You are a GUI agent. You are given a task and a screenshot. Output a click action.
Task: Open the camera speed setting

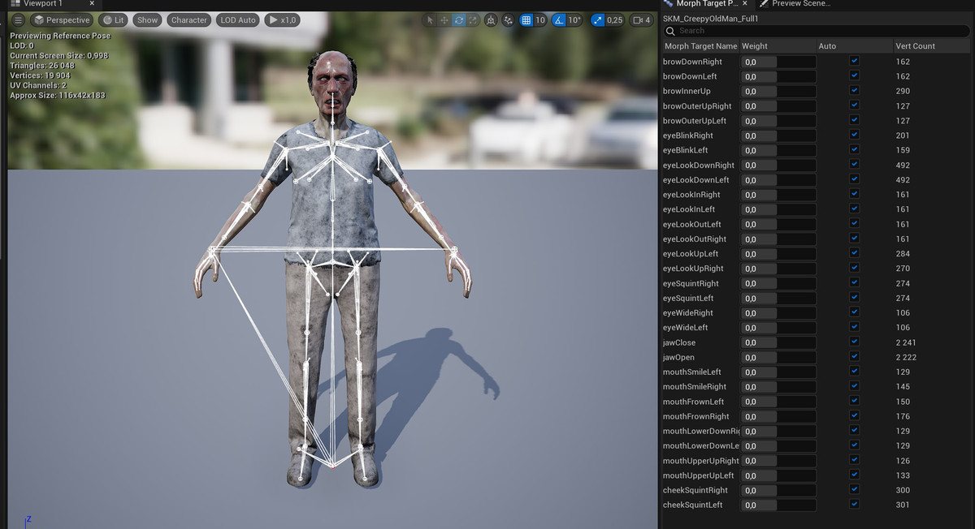click(x=642, y=20)
